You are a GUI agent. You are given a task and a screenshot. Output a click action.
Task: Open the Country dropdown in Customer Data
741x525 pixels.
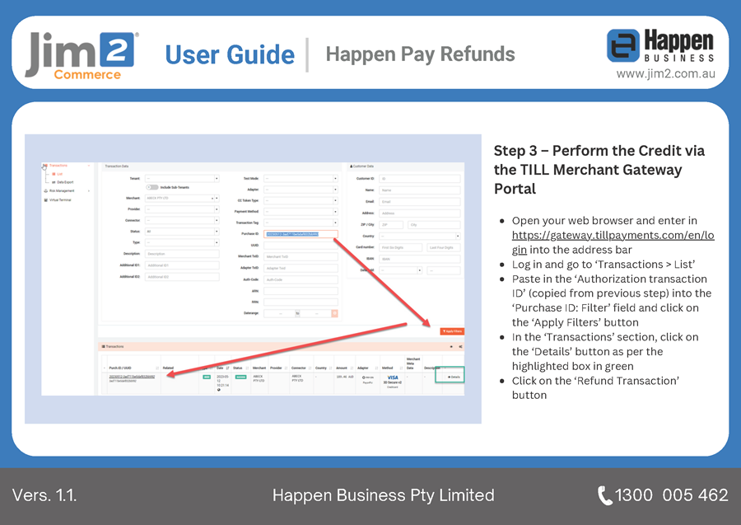pos(420,236)
